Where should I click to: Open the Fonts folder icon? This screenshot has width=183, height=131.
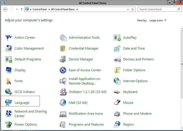tap(8, 81)
